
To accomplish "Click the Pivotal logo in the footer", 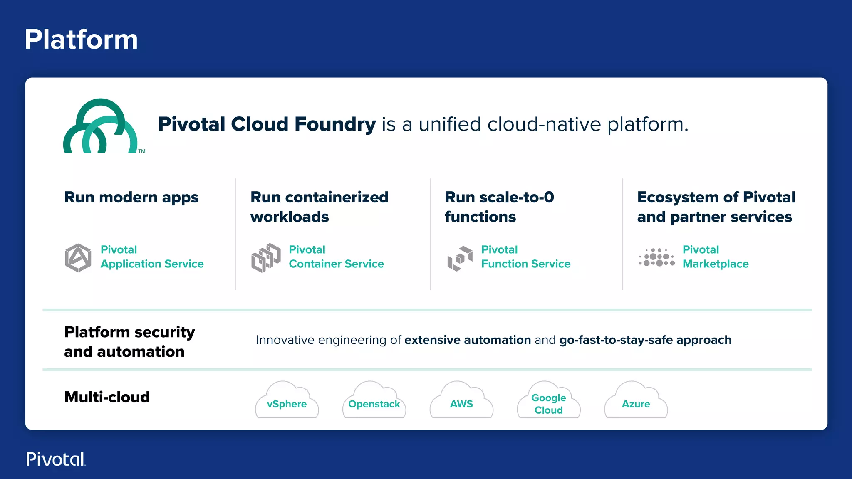I will [56, 459].
